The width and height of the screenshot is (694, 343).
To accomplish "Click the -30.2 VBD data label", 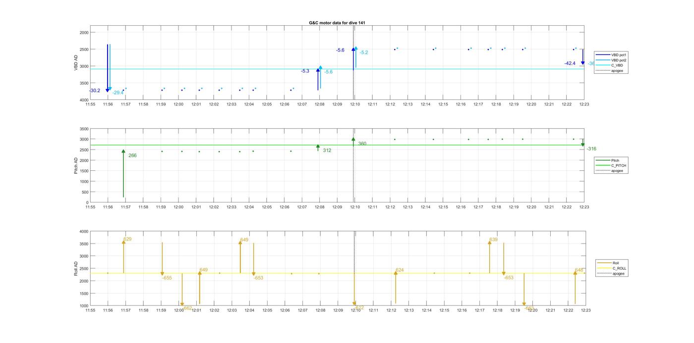I will click(x=95, y=91).
